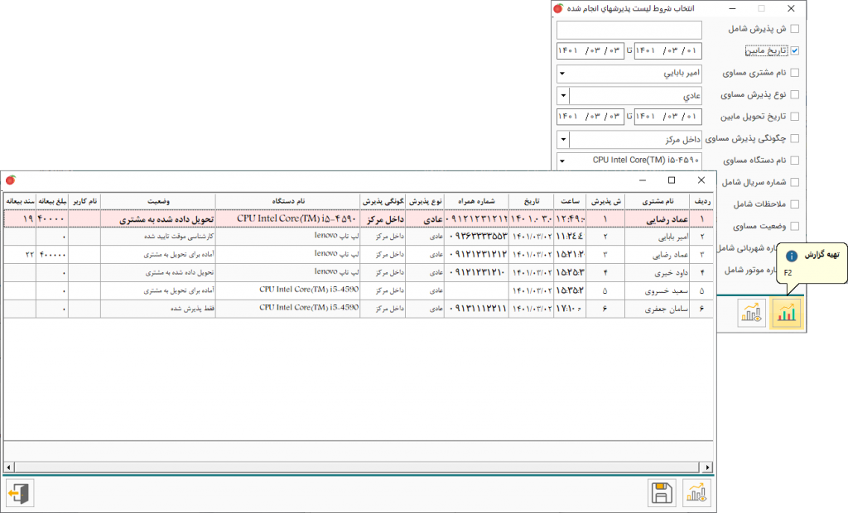
Task: Click the 'تاریخ' column header
Action: (532, 201)
